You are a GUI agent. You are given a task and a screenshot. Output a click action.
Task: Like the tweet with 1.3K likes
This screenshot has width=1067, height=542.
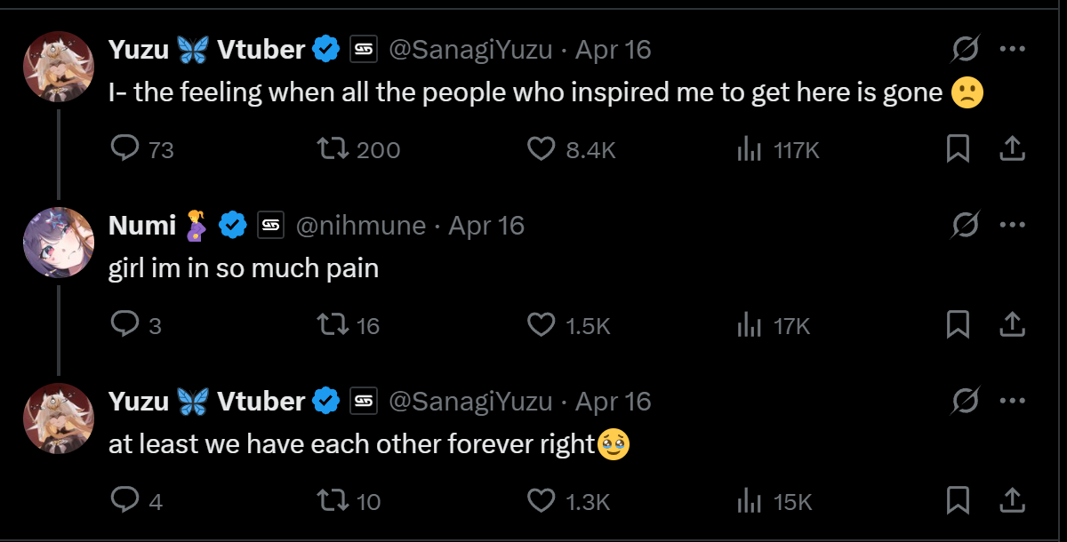[542, 501]
